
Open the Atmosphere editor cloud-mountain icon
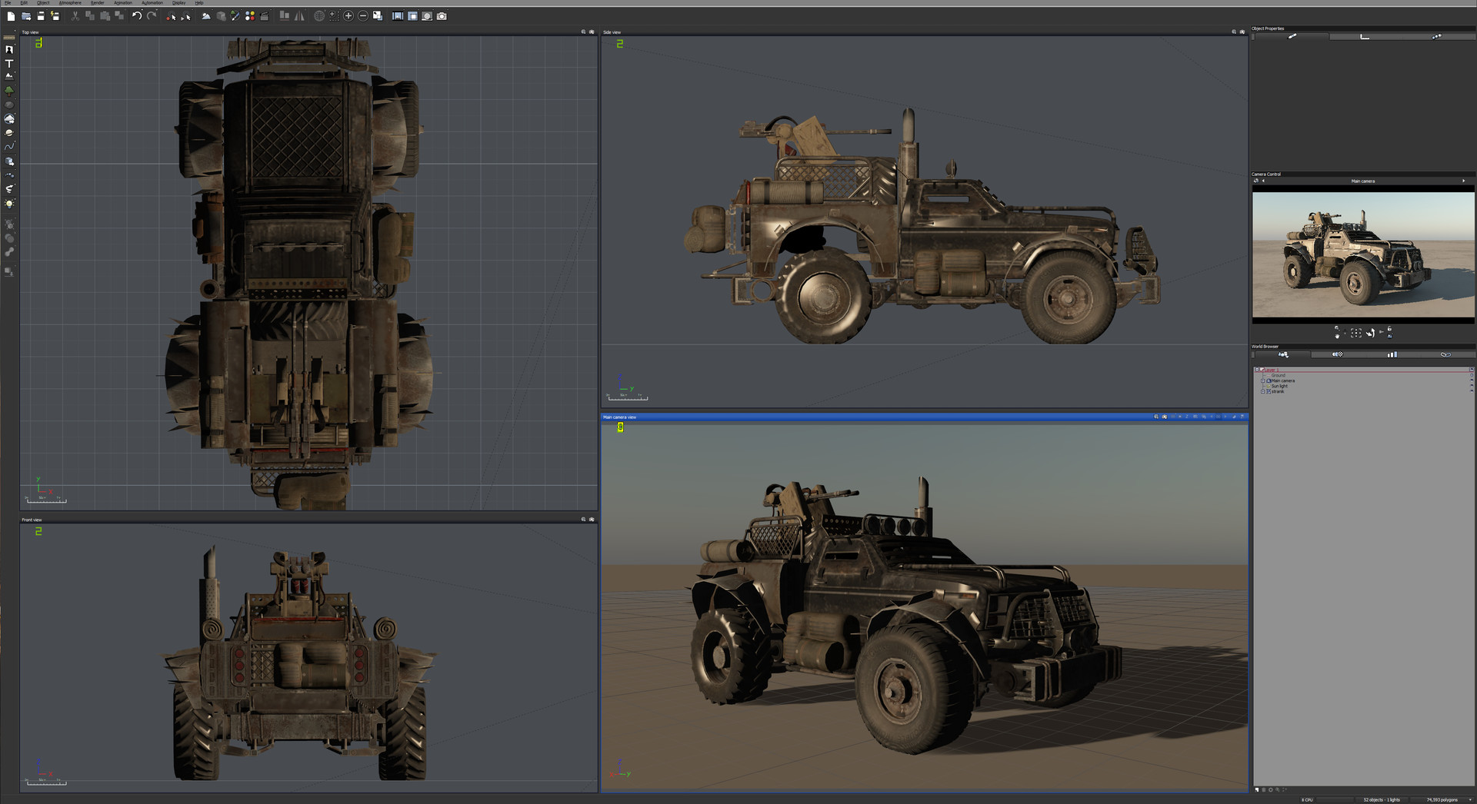pos(206,16)
